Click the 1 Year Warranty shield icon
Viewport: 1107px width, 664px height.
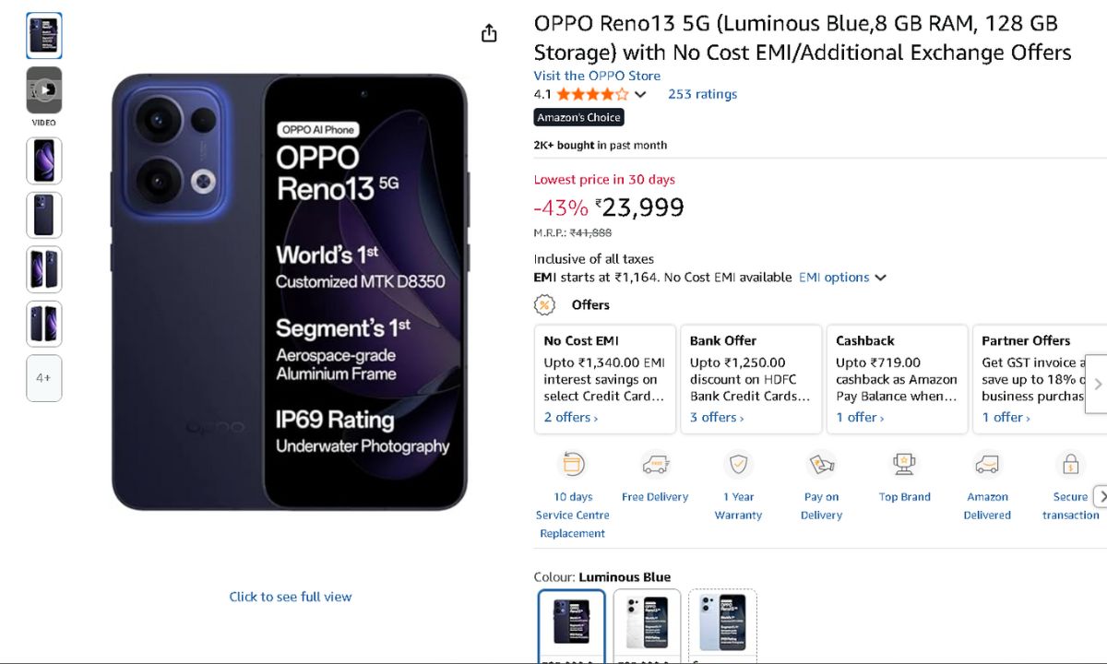[x=738, y=465]
